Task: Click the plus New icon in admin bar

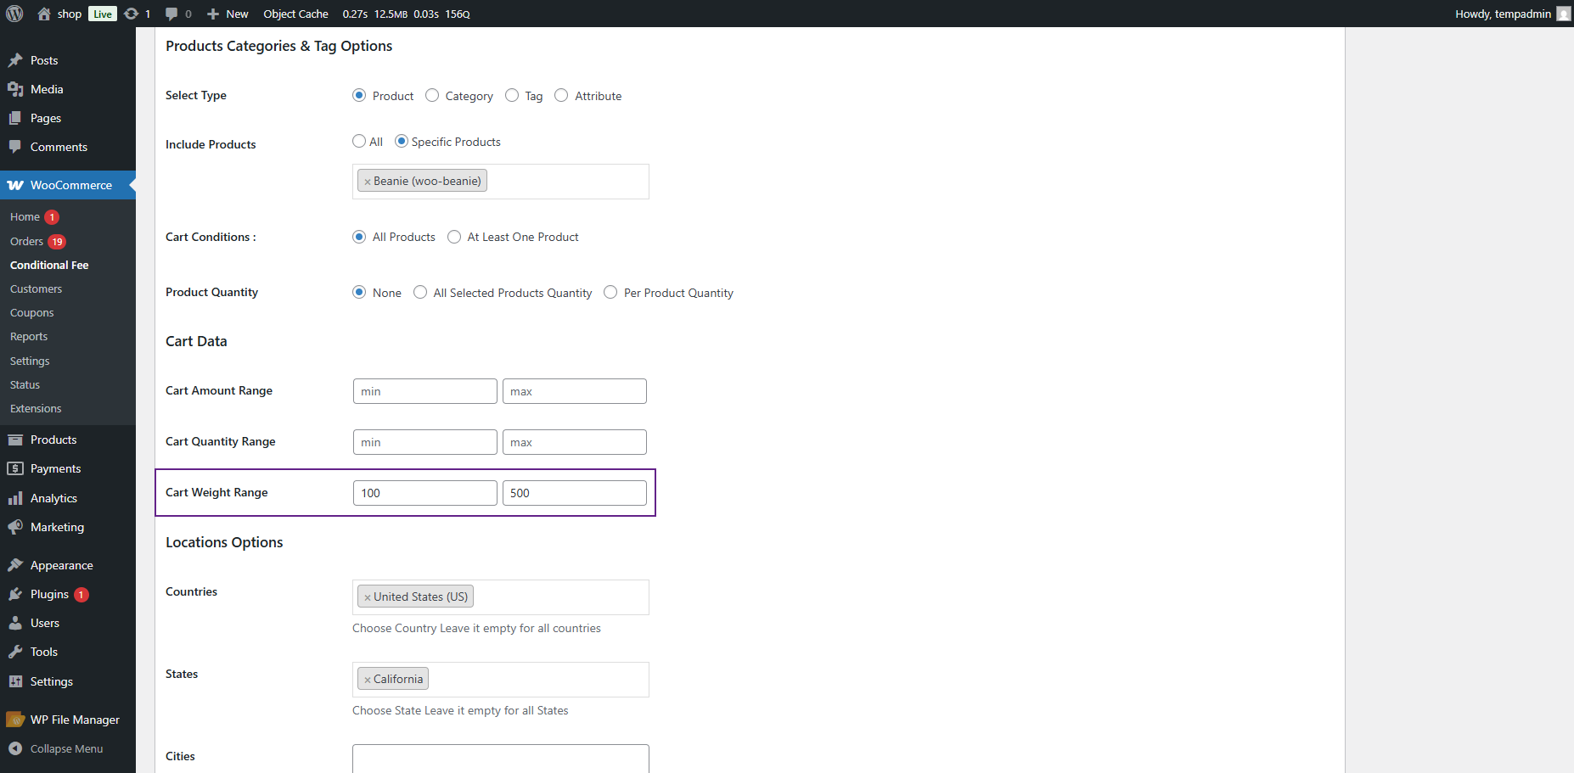Action: pos(213,14)
